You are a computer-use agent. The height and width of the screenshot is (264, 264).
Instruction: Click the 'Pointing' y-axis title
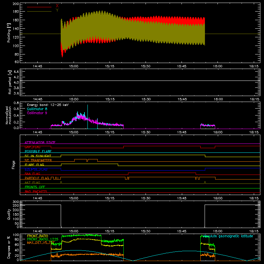coord(9,33)
